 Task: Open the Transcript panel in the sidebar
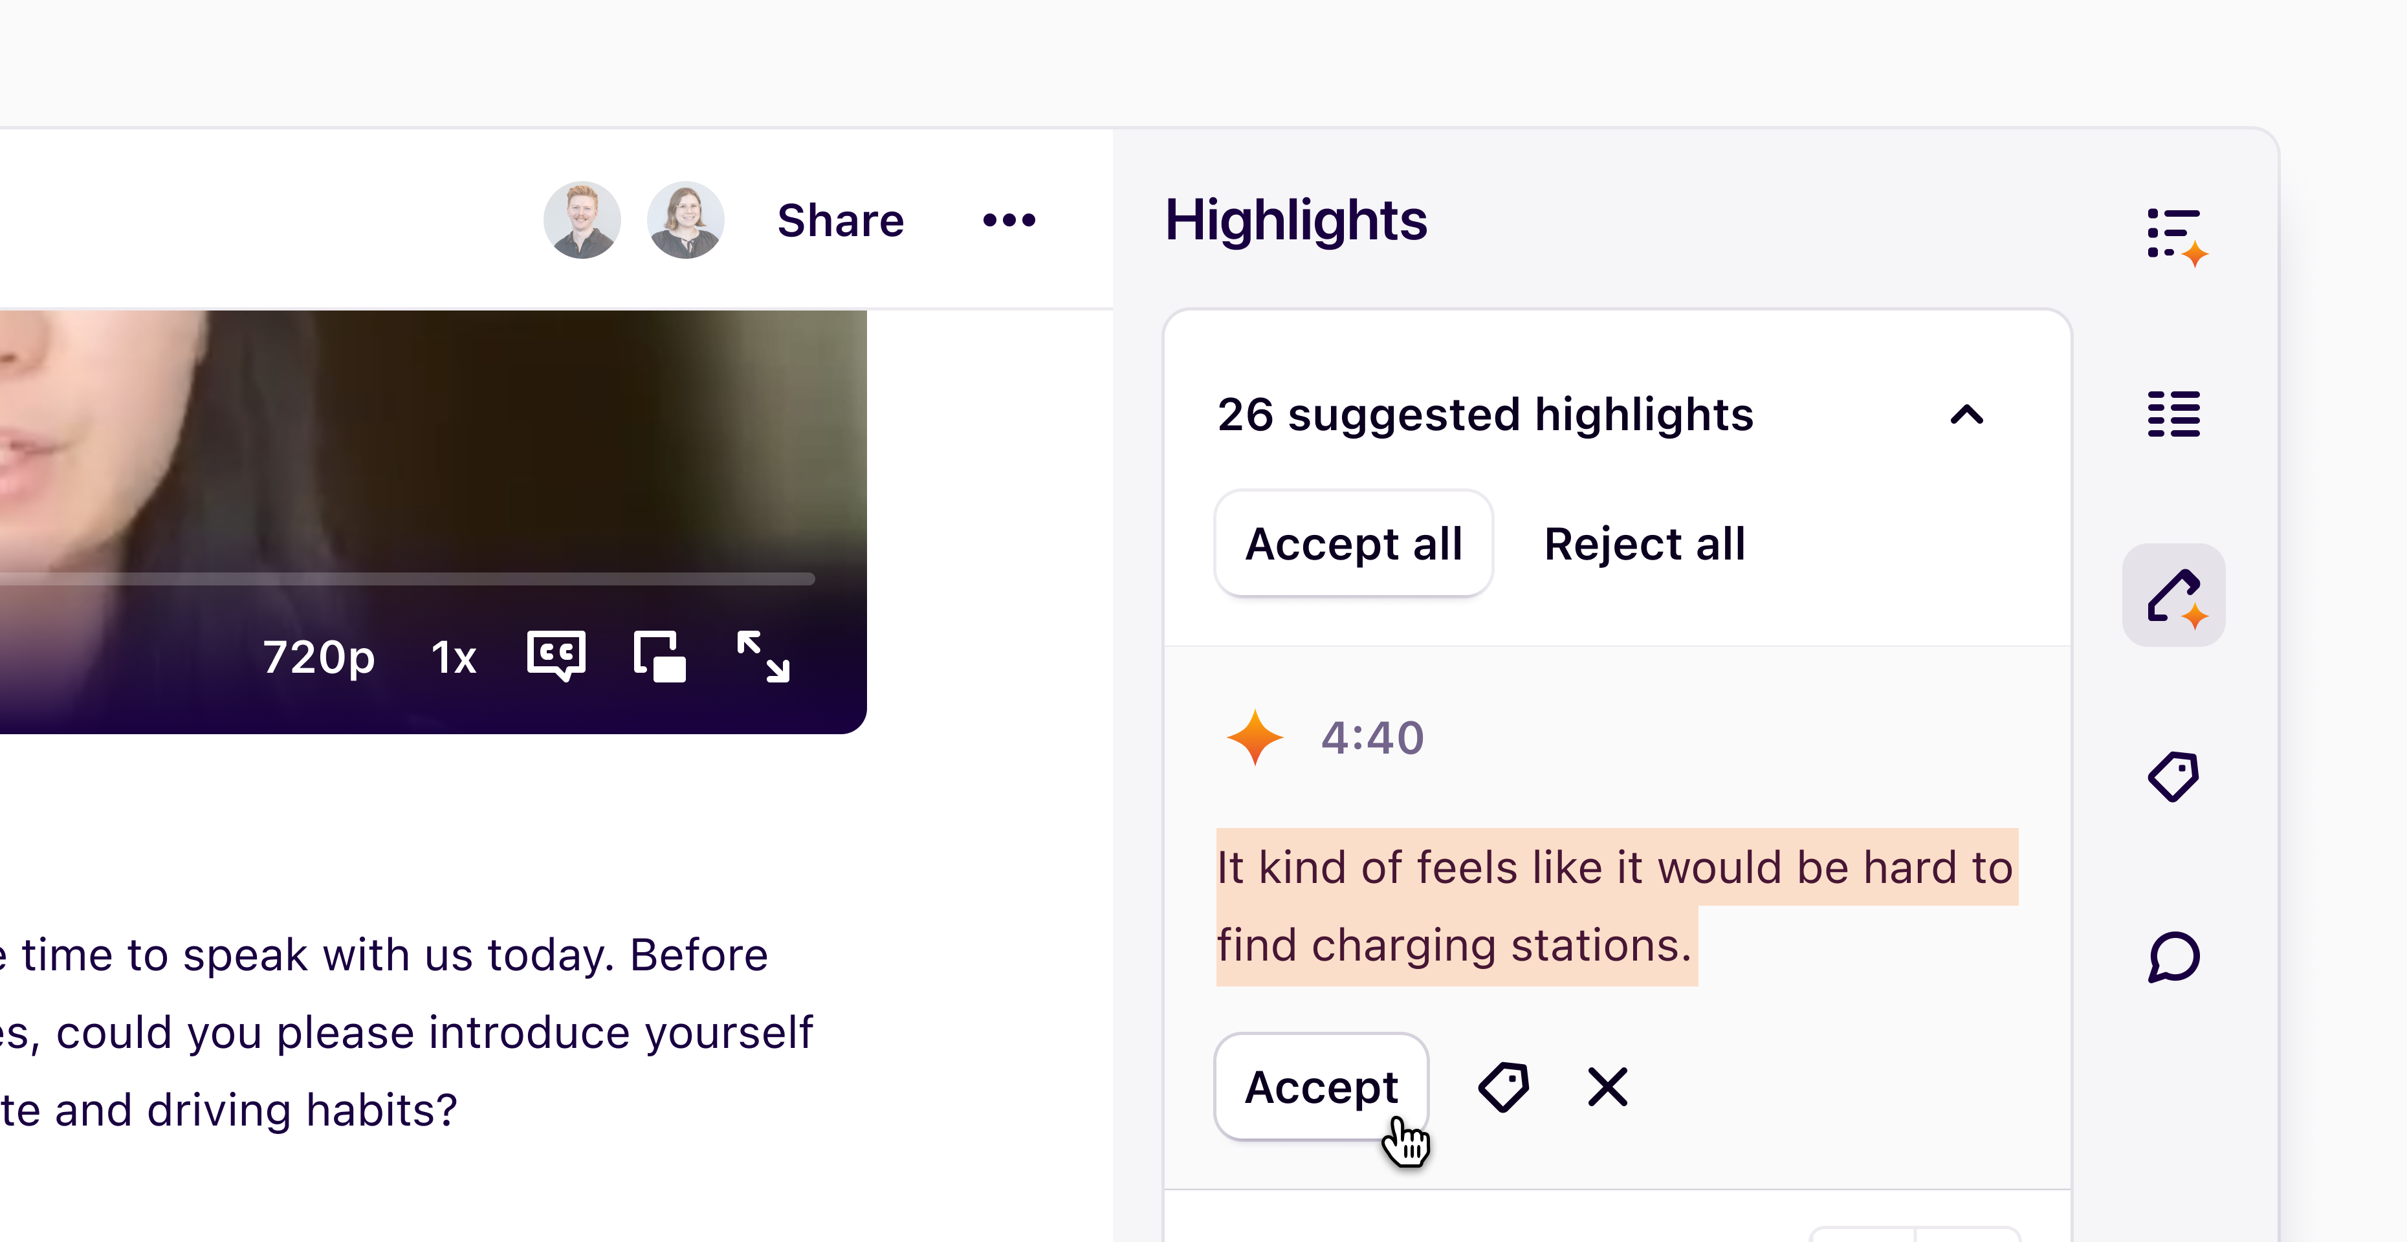point(2173,414)
